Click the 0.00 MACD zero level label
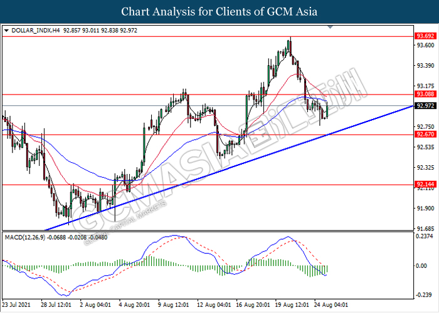This screenshot has height=313, width=439. (421, 266)
